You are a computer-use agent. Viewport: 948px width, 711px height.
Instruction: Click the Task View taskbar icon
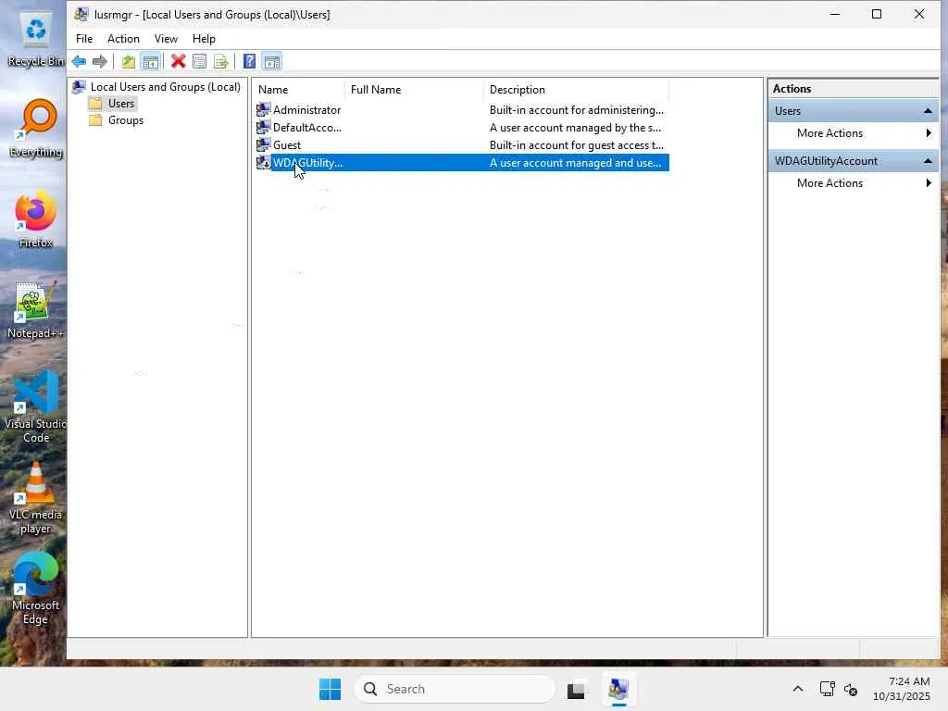[x=576, y=689]
